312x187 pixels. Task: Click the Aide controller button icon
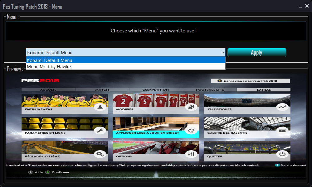tap(31, 172)
